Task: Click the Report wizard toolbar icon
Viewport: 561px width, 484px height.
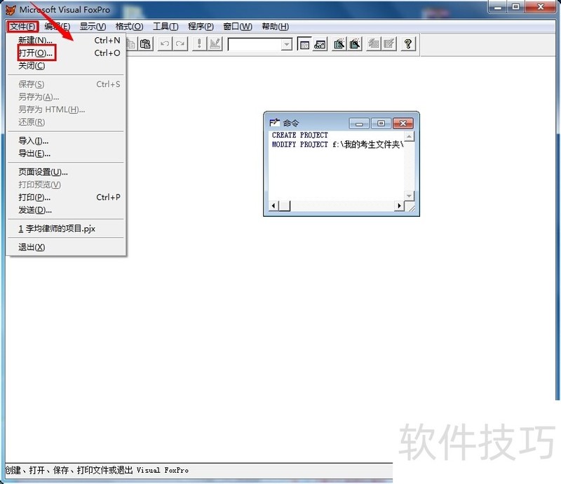Action: (x=355, y=44)
